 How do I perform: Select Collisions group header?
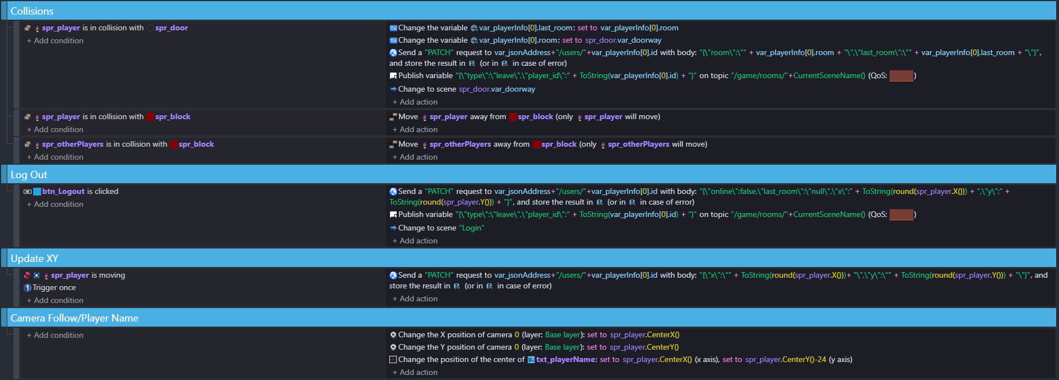pyautogui.click(x=532, y=11)
